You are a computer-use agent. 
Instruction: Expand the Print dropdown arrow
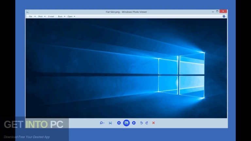tap(45, 16)
